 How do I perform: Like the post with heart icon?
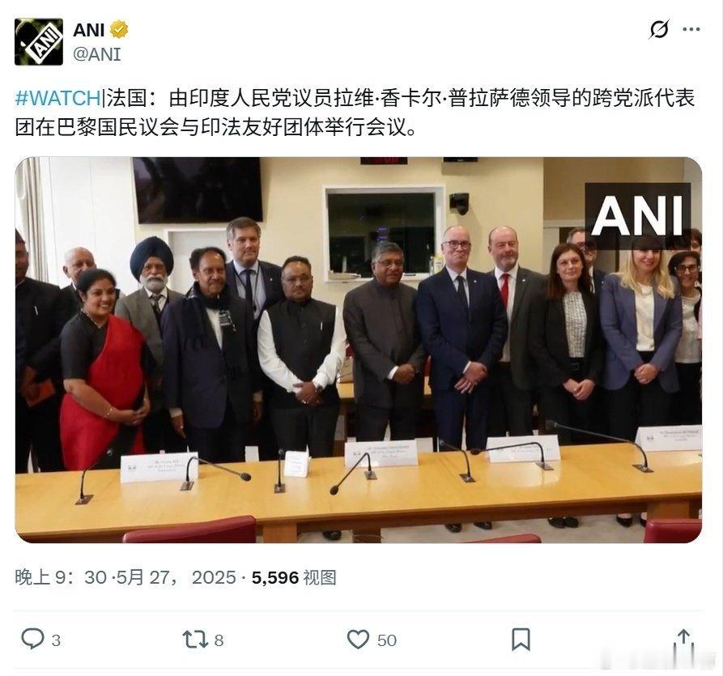pos(359,640)
